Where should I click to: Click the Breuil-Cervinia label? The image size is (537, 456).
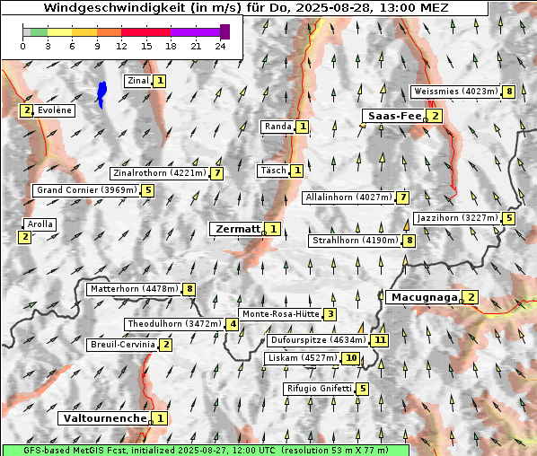(x=123, y=345)
